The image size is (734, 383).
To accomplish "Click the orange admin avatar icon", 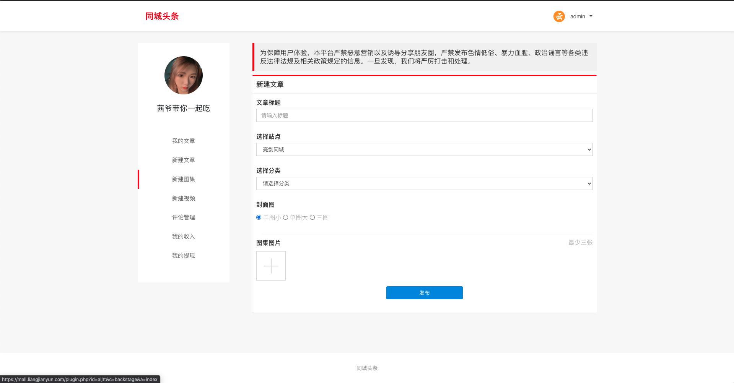I will pyautogui.click(x=559, y=16).
